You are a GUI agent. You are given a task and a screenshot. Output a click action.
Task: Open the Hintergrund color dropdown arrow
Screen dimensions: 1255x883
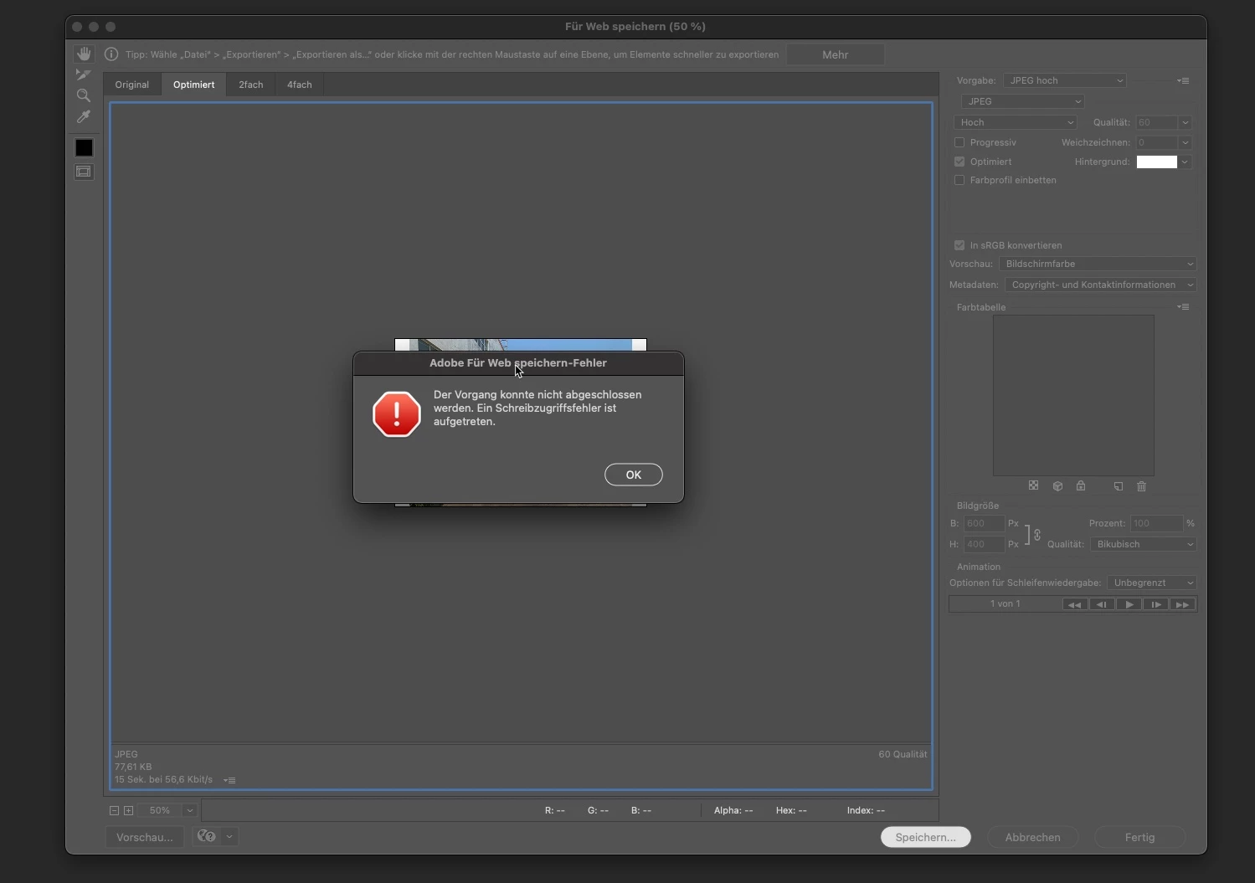(x=1185, y=162)
